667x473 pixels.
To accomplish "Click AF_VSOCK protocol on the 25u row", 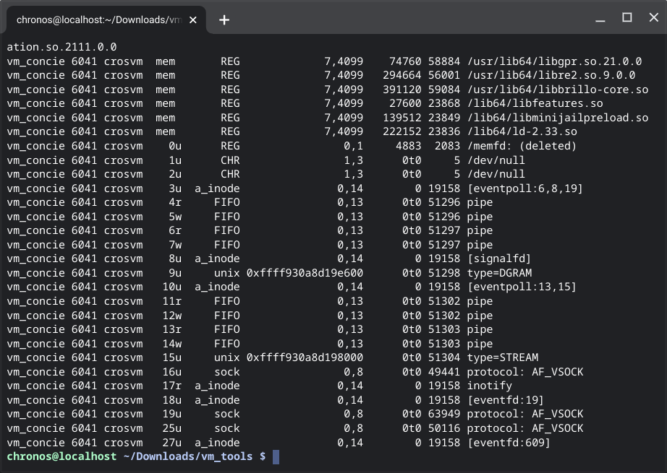I will click(x=525, y=428).
